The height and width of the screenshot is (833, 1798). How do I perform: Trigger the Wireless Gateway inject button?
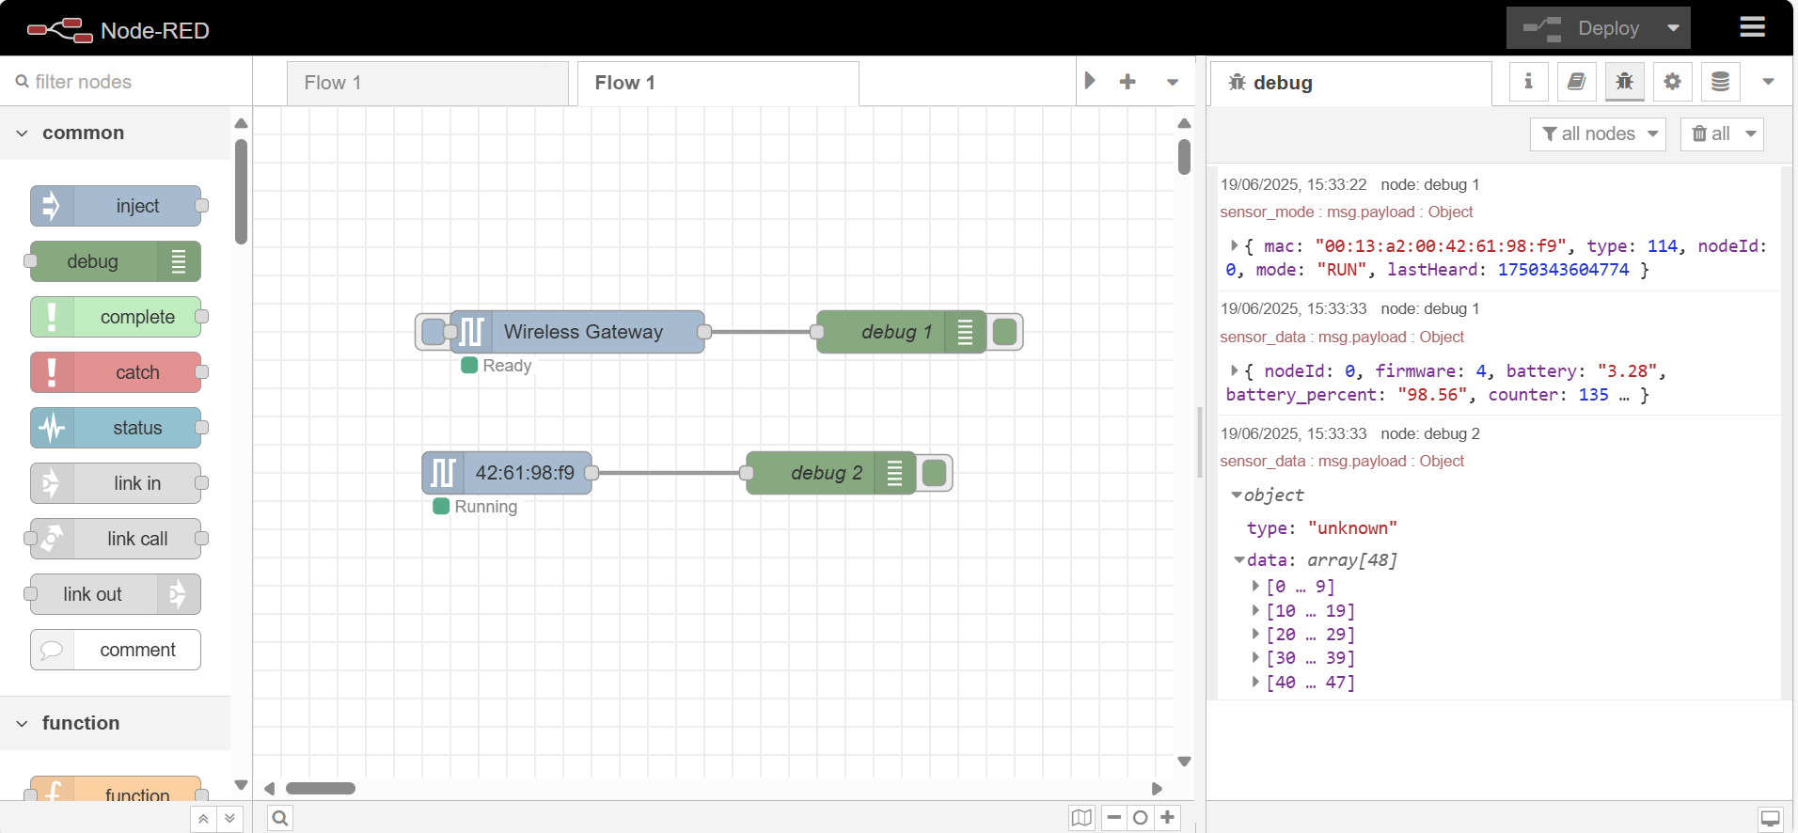coord(434,332)
